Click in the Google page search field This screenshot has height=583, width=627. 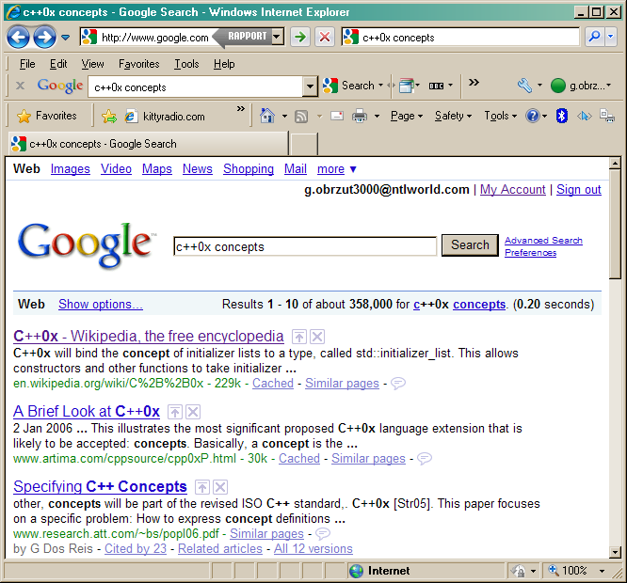[x=305, y=246]
